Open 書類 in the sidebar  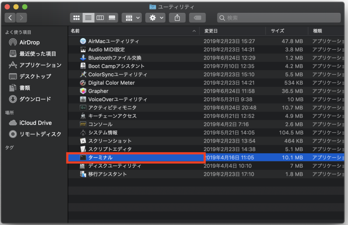click(x=19, y=88)
